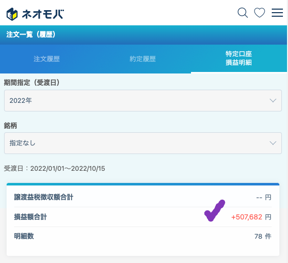Click the purple checkmark annotation
This screenshot has height=263, width=288.
(x=214, y=211)
